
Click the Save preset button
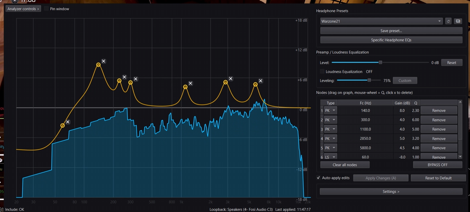[x=391, y=31]
